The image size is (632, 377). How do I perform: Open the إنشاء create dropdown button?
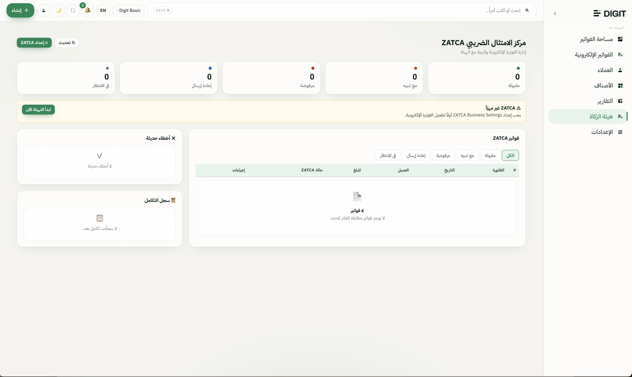point(20,10)
